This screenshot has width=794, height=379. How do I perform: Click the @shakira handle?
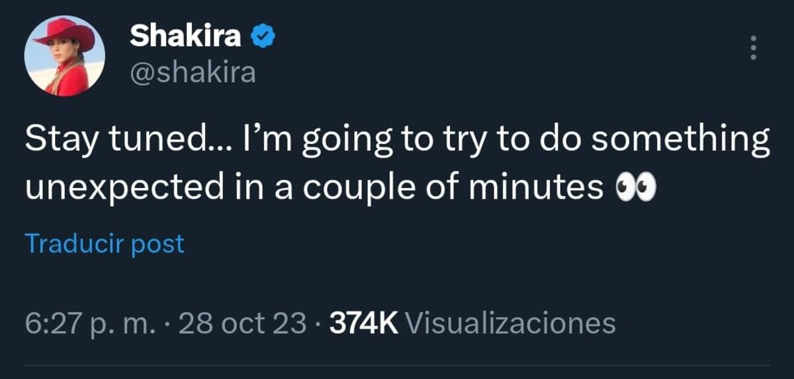193,72
